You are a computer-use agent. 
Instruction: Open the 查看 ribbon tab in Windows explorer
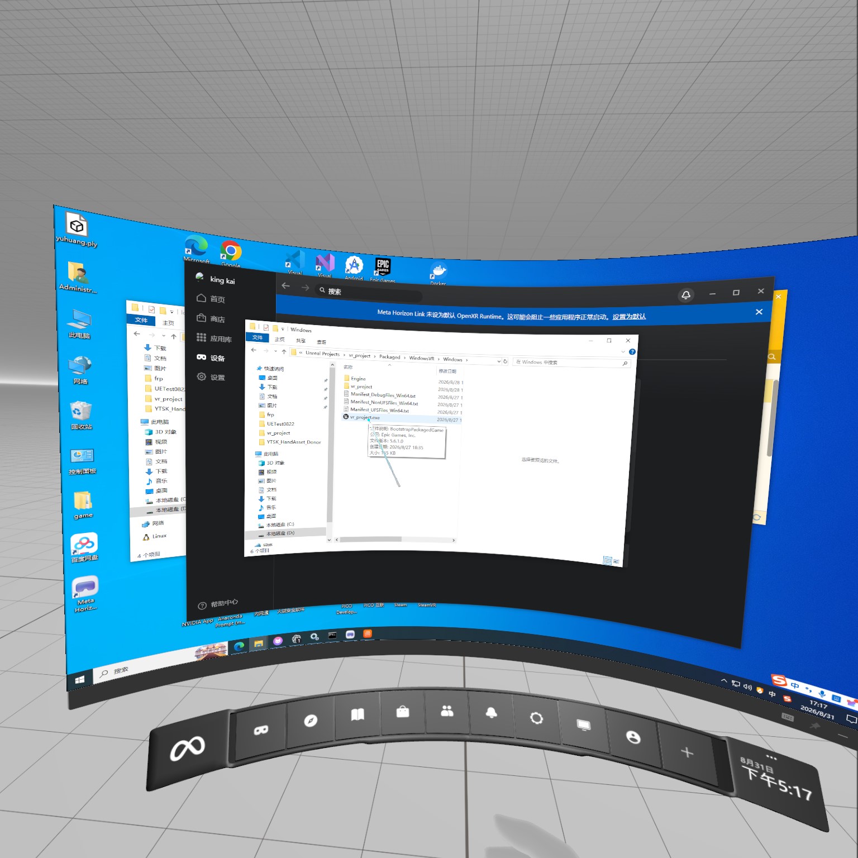(322, 342)
